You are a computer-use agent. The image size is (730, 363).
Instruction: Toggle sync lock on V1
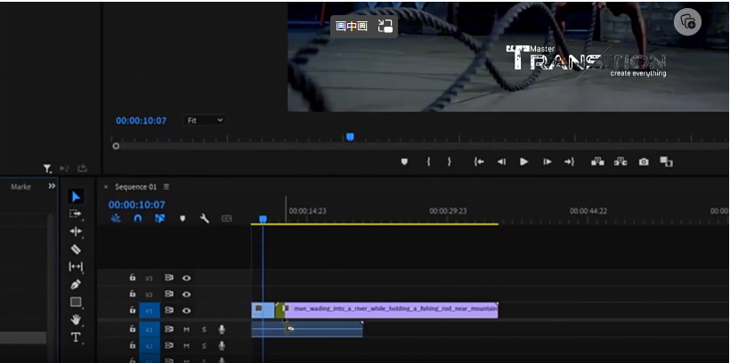tap(169, 311)
